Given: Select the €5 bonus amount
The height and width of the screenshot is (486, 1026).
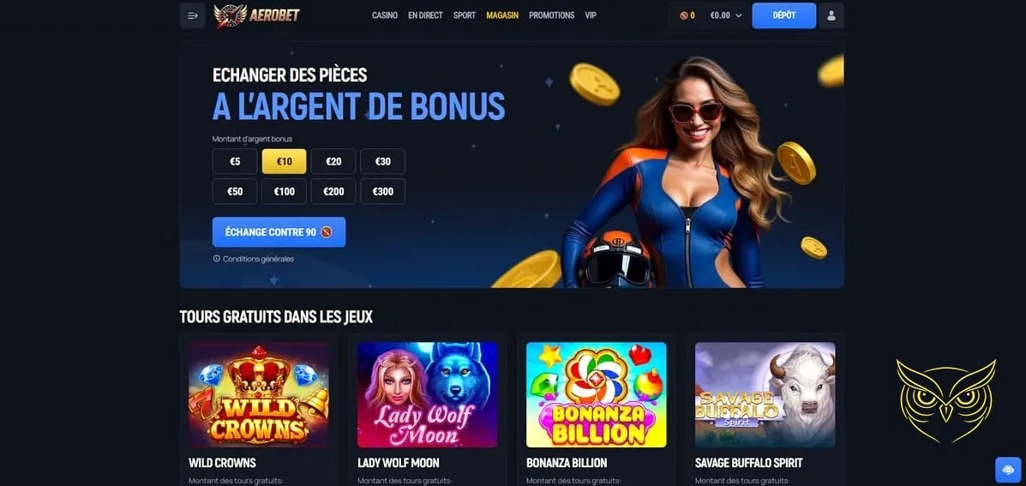Looking at the screenshot, I should click(x=235, y=161).
